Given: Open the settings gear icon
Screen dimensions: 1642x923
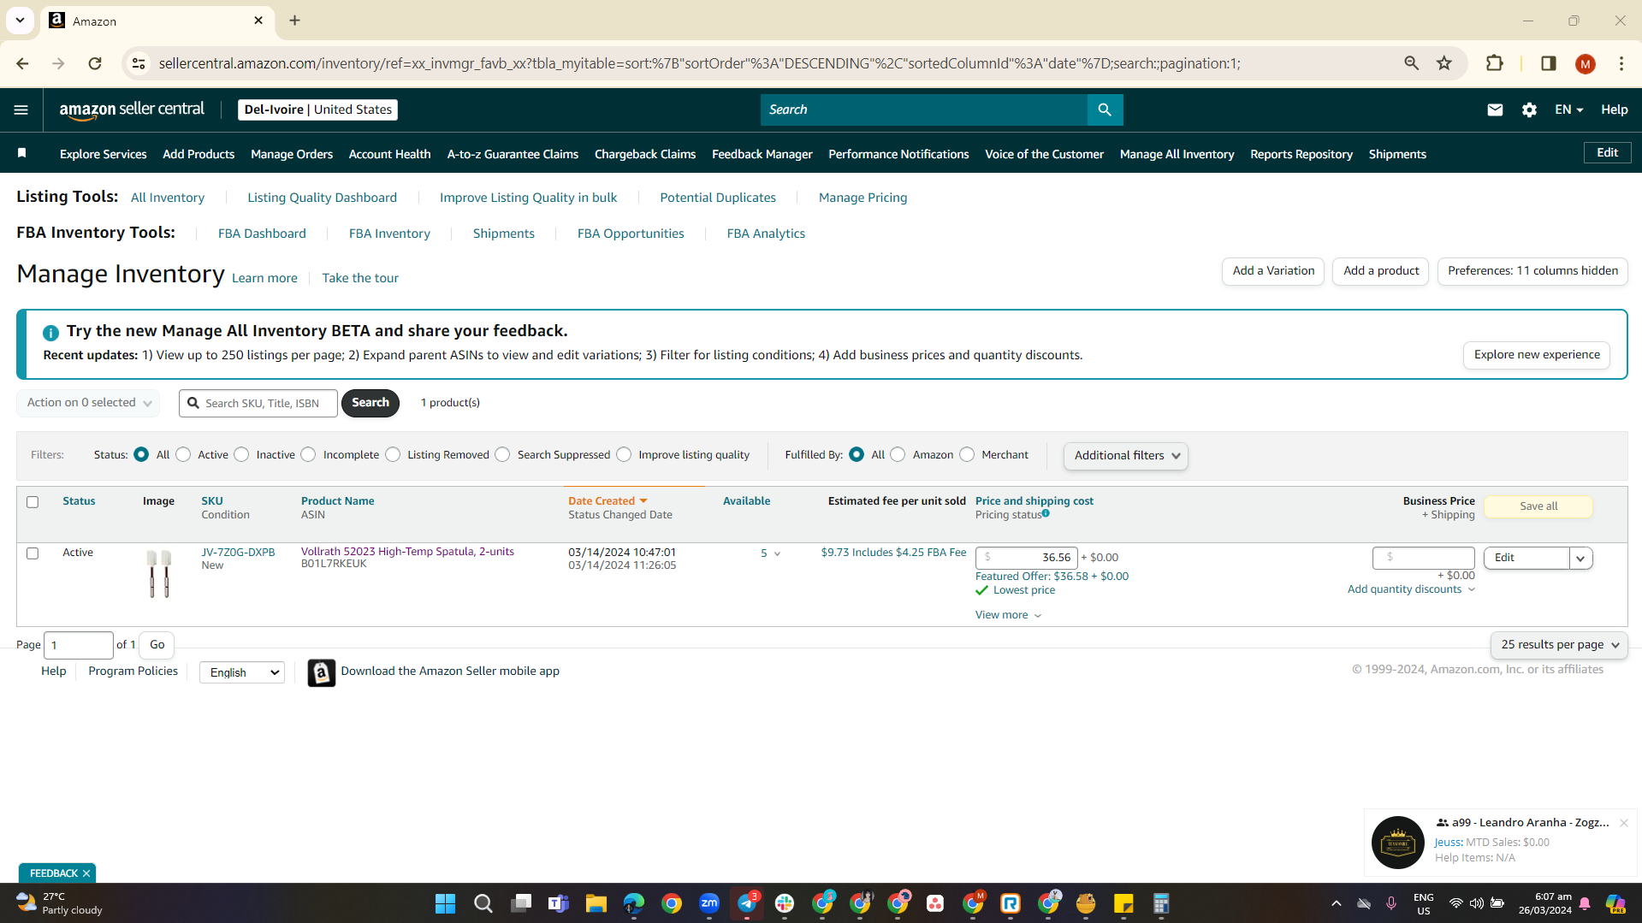Looking at the screenshot, I should [1529, 109].
